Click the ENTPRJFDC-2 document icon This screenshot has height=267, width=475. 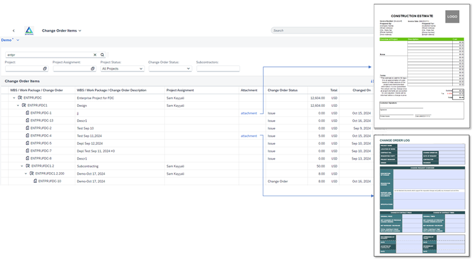[27, 128]
